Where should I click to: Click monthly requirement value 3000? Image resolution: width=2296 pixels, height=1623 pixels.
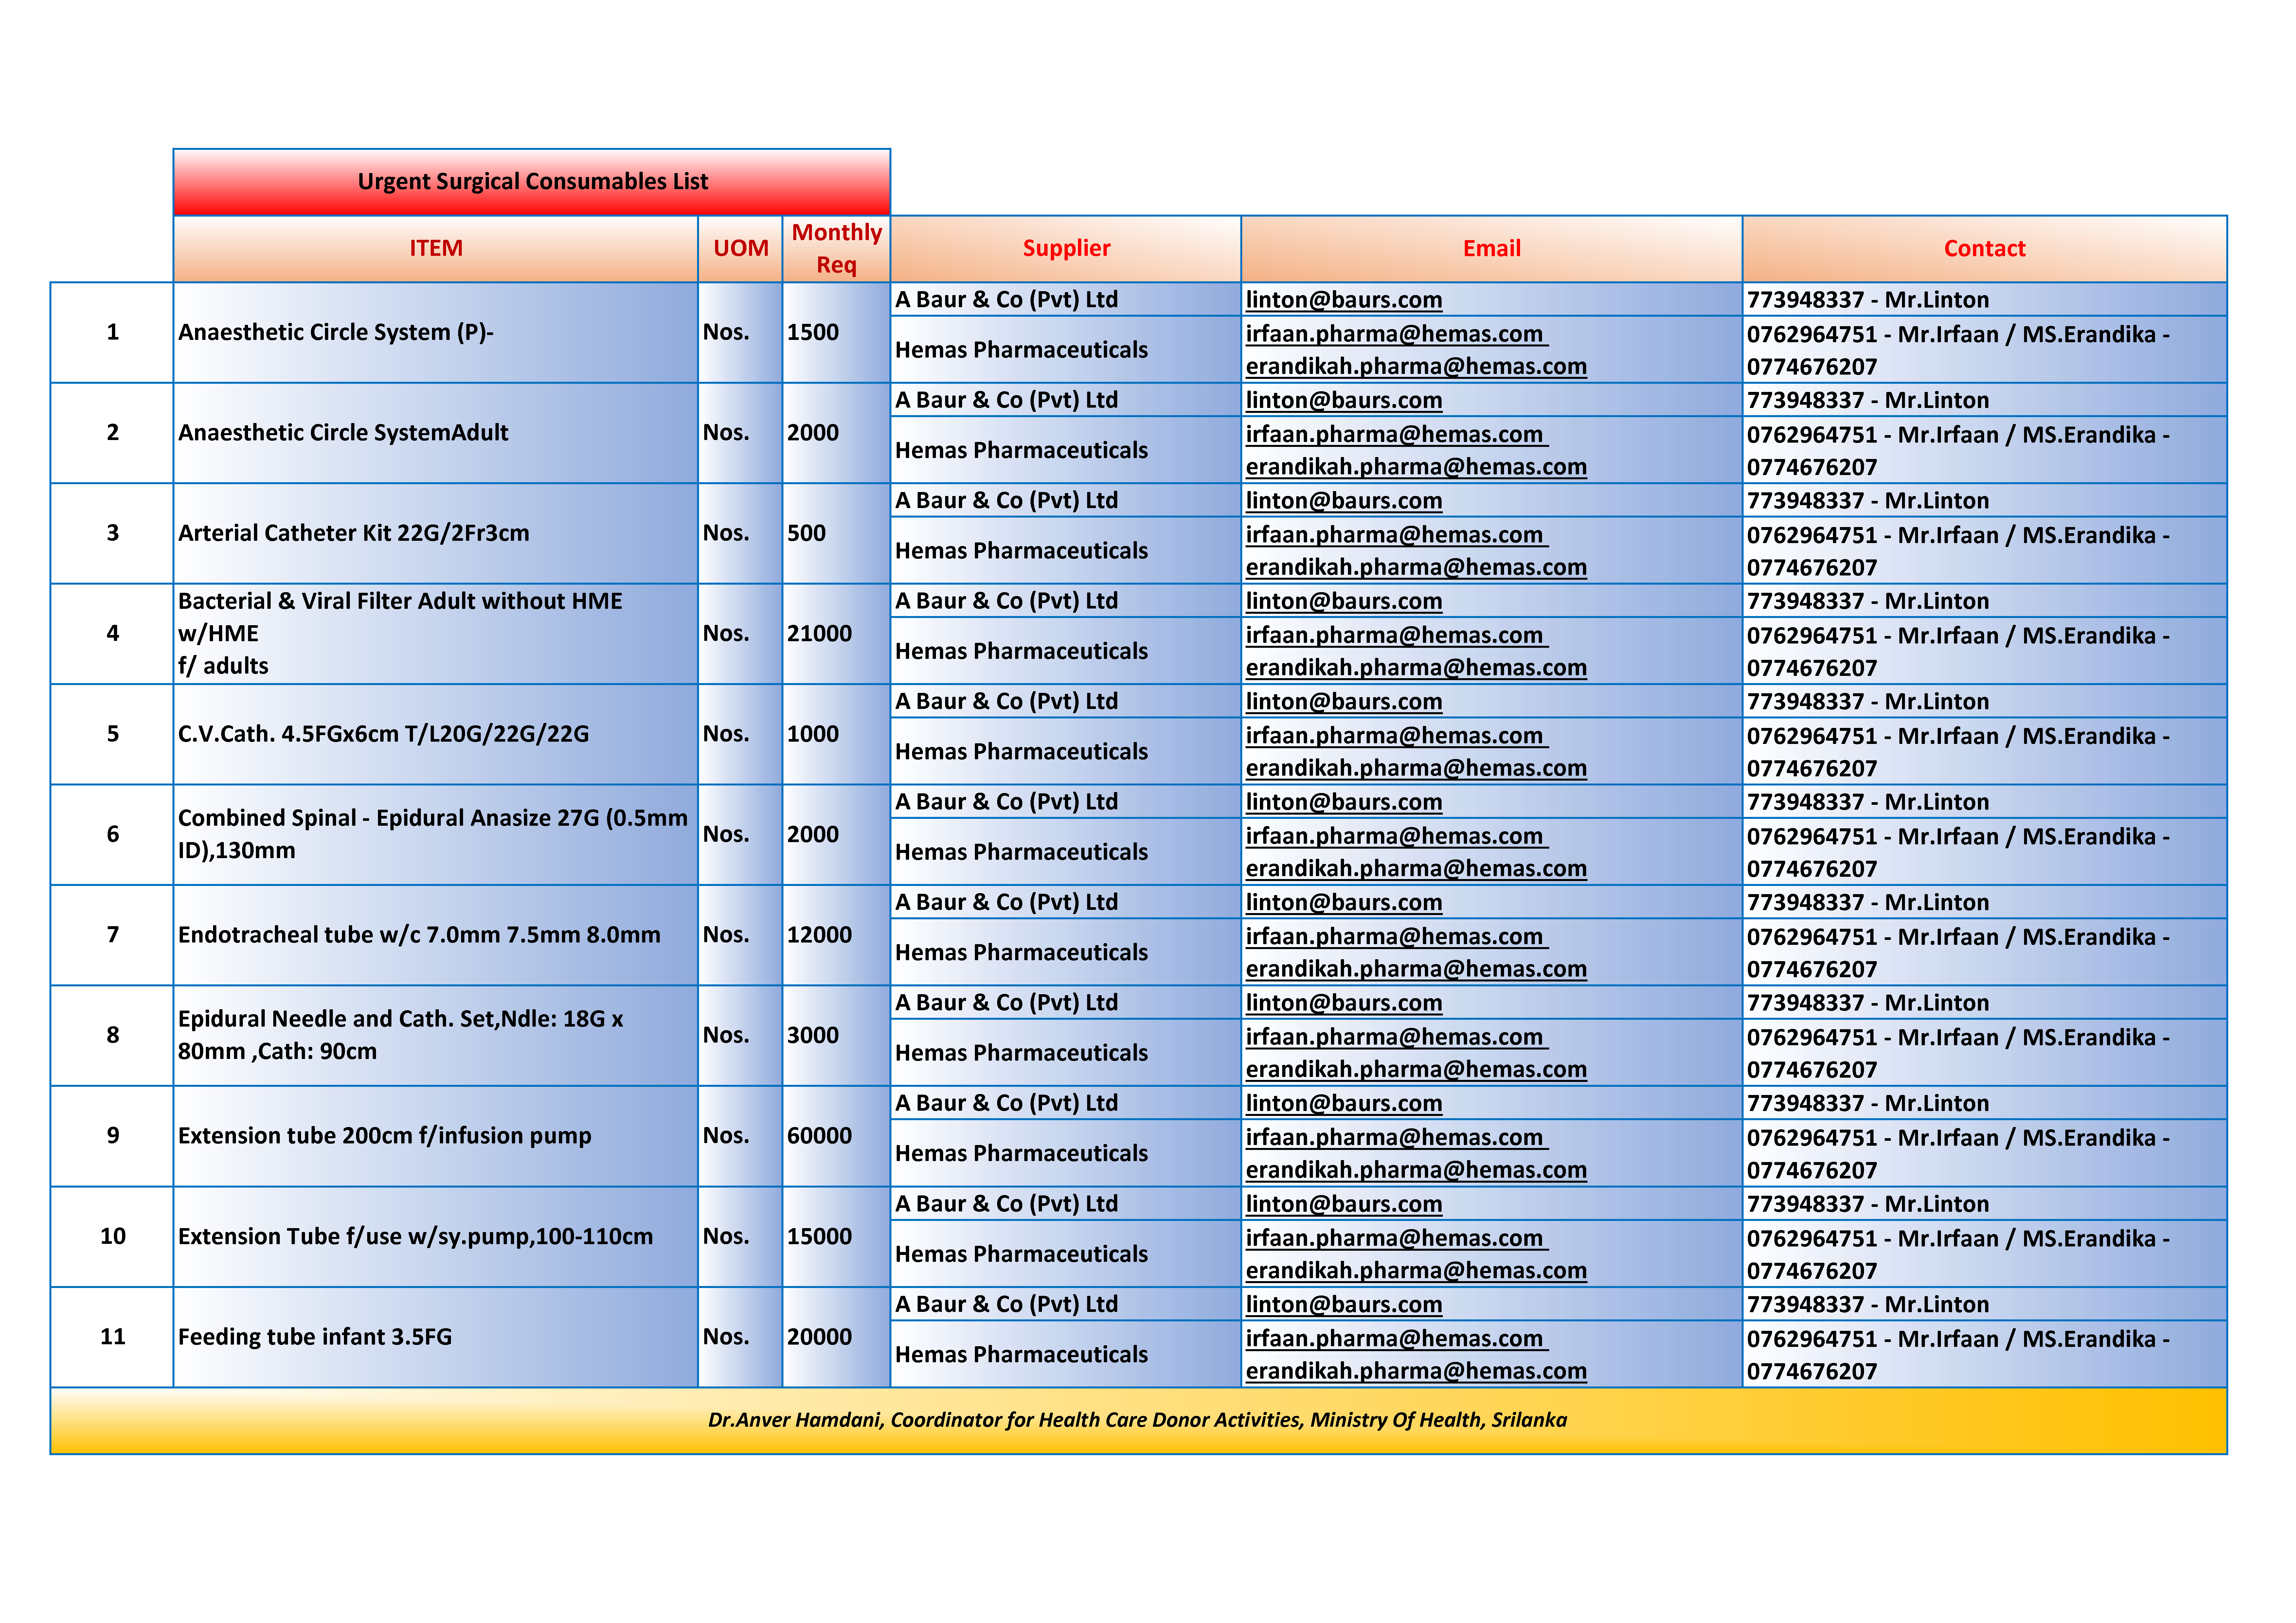836,1036
